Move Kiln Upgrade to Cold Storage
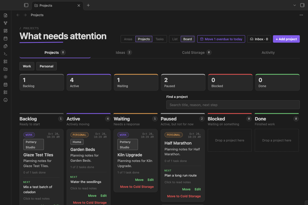 137,187
